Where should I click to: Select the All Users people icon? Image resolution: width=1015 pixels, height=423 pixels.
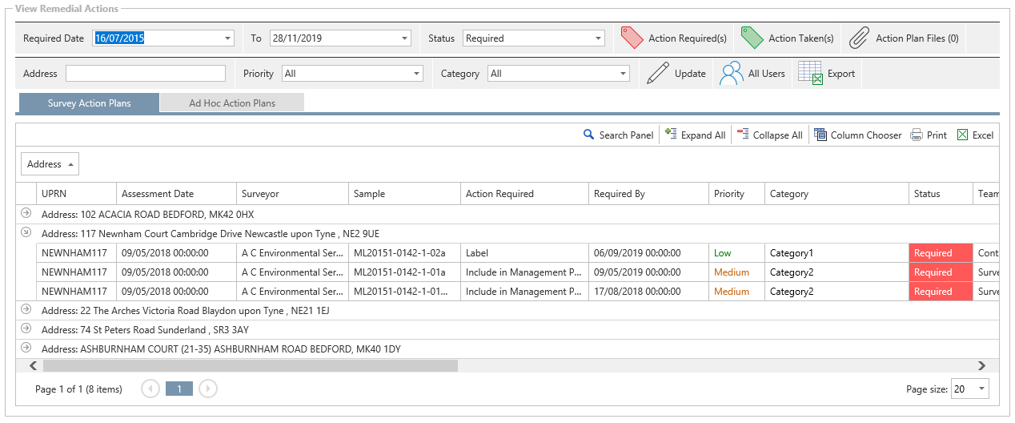pyautogui.click(x=732, y=74)
